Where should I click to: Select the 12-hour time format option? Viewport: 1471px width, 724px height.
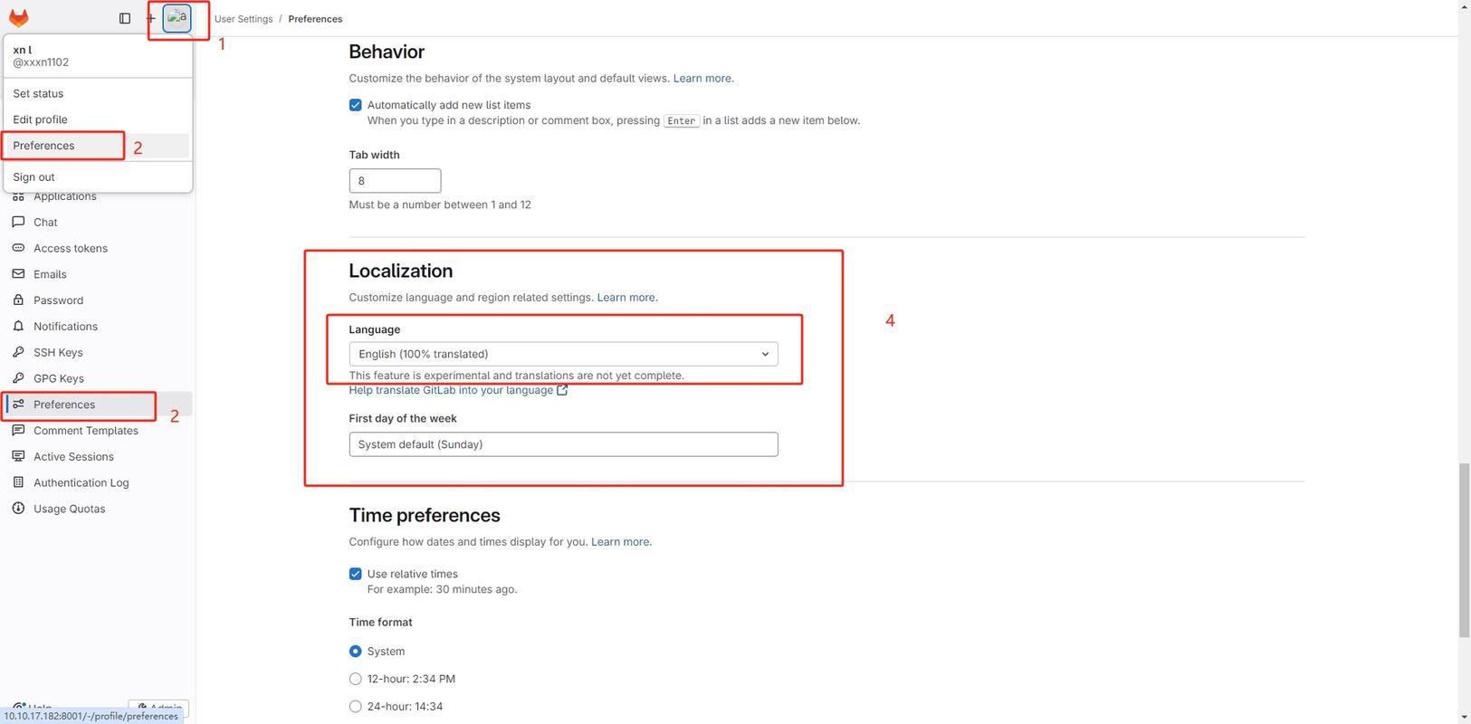pyautogui.click(x=356, y=679)
